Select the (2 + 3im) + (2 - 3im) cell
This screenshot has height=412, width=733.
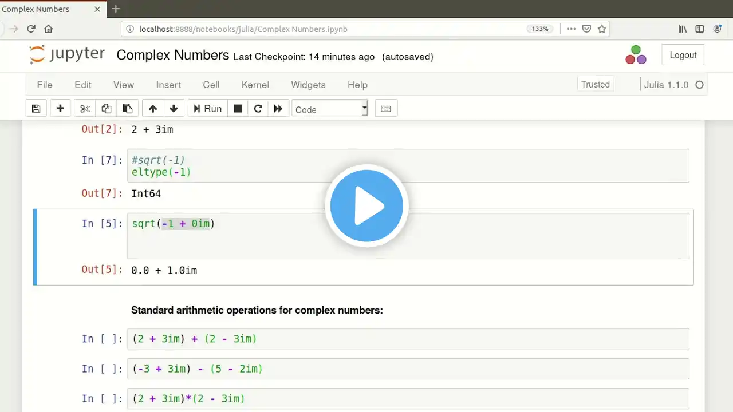[408, 339]
